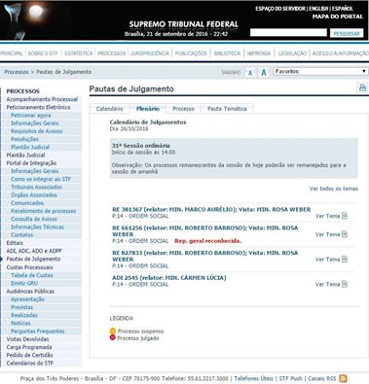Open the Biblioteca menu

click(227, 53)
